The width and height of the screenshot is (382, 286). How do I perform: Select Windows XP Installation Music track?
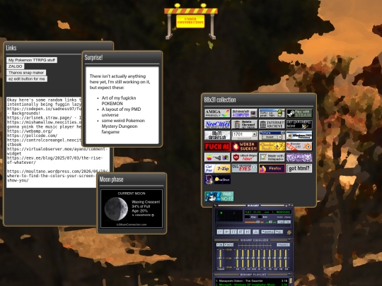tap(251, 285)
